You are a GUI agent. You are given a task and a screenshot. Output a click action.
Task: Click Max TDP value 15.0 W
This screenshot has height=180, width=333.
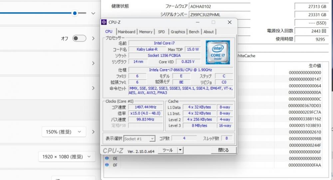(x=192, y=49)
